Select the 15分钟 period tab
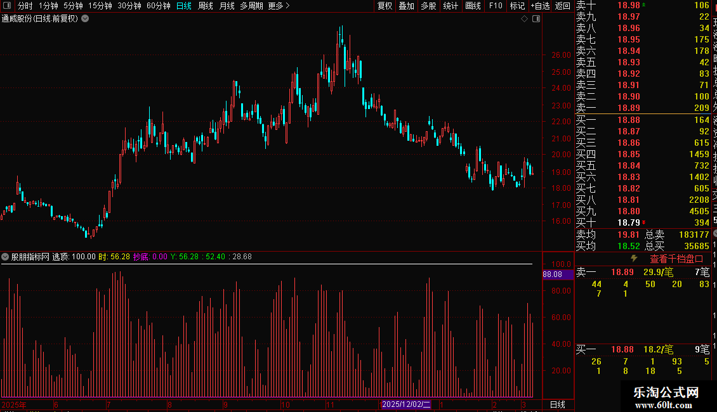This screenshot has width=717, height=412. 100,6
